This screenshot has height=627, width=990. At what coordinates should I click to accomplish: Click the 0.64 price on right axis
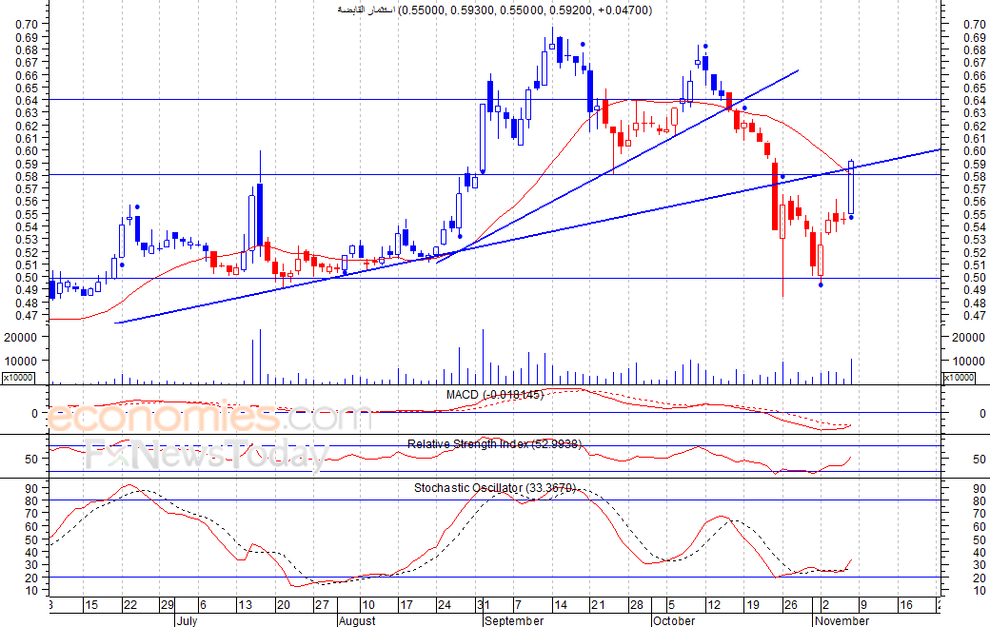974,100
